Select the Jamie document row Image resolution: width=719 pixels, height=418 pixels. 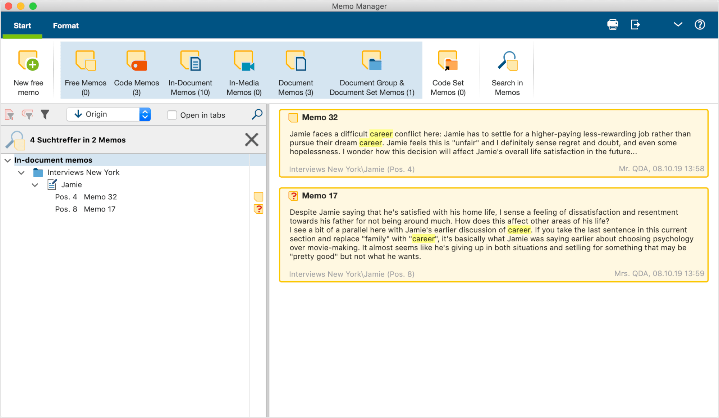click(133, 185)
